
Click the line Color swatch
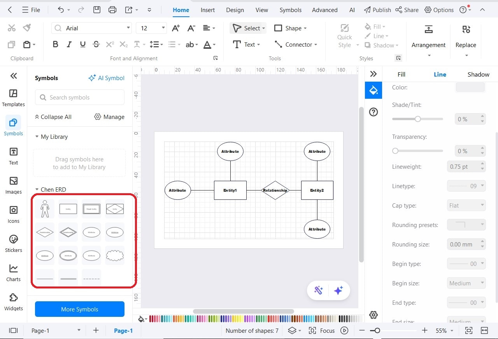click(x=470, y=87)
